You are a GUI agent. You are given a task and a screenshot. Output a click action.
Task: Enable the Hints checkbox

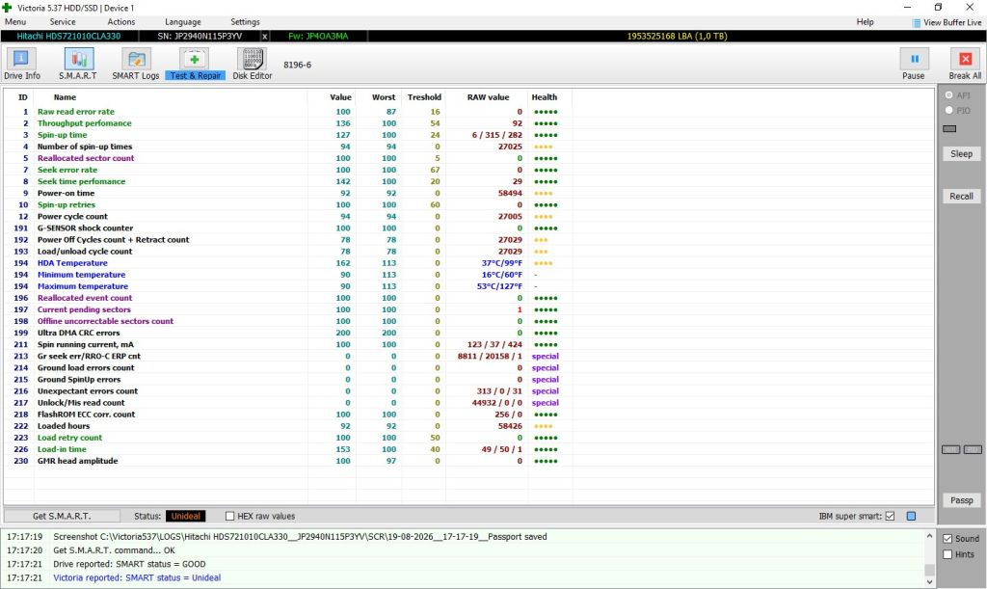click(947, 554)
